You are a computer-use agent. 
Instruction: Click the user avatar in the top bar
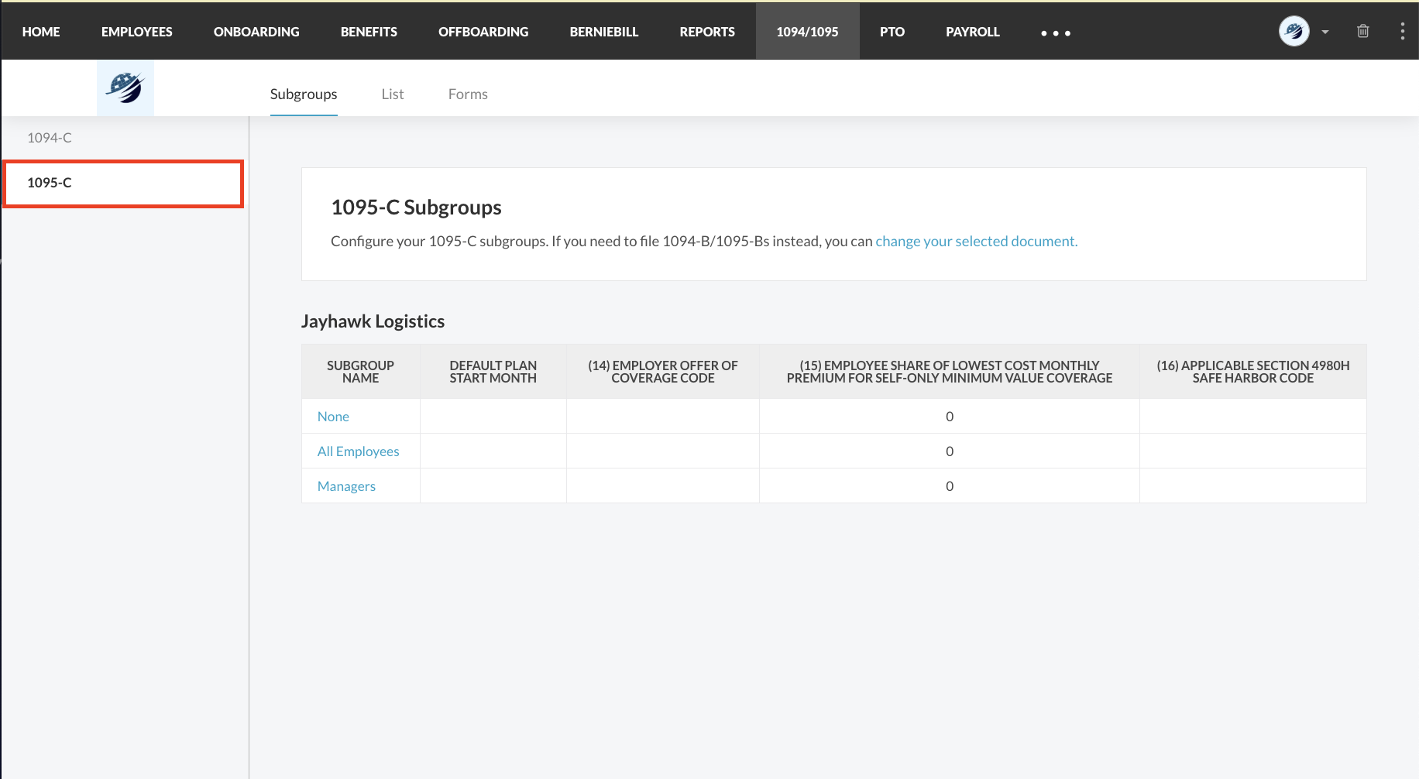(1294, 32)
